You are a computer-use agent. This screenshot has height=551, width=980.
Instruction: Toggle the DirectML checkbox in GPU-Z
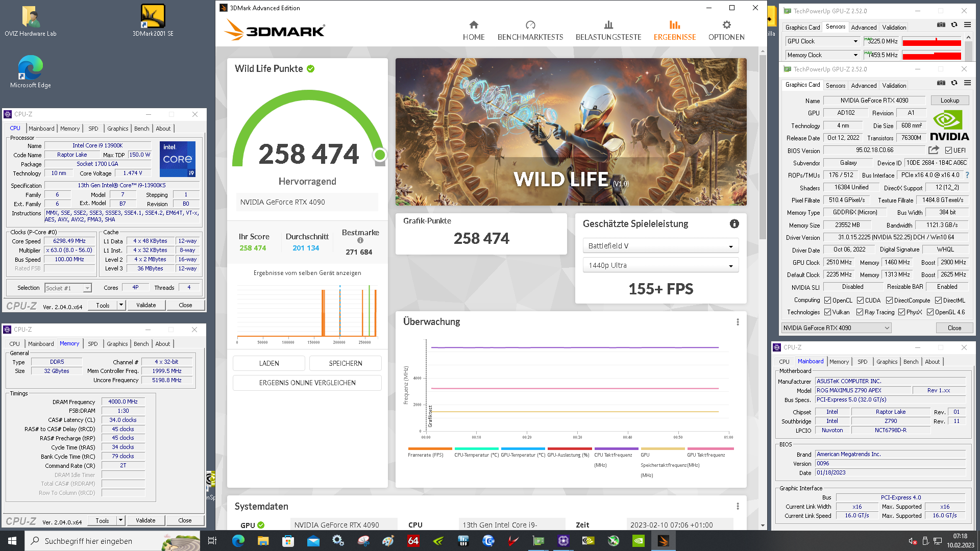pos(938,300)
